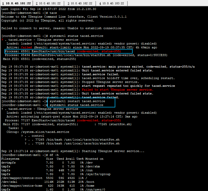Click 'systemctl restart taosd.service' command
The width and height of the screenshot is (208, 191).
(x=77, y=101)
